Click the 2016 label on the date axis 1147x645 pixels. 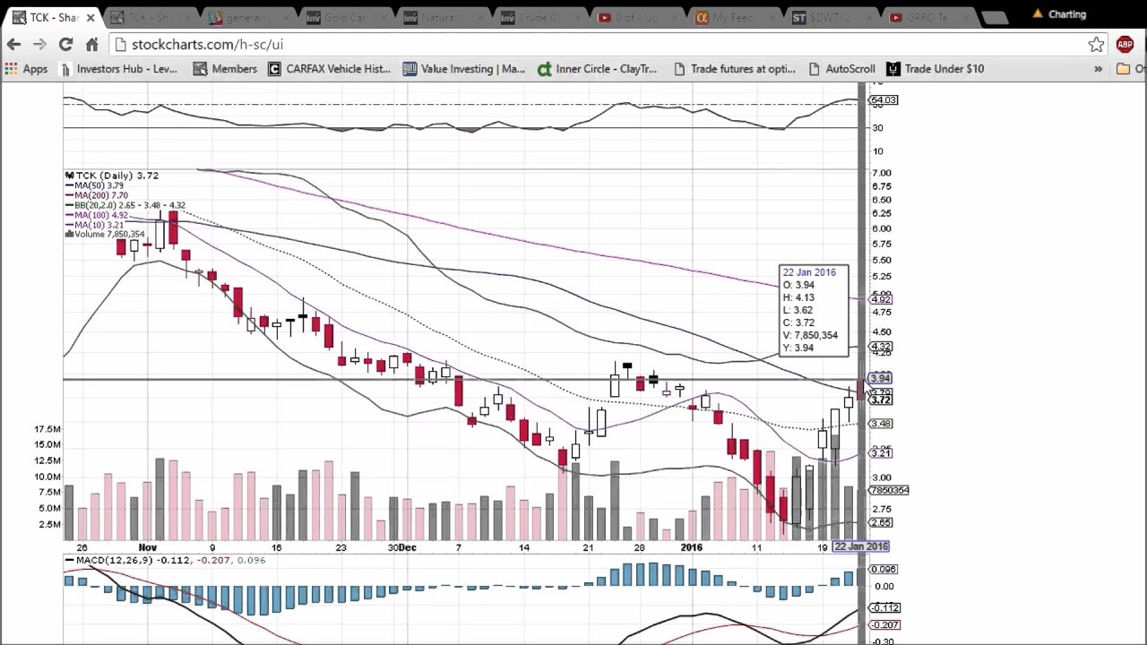692,547
